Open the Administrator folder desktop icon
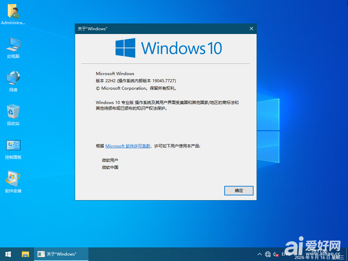Viewport: 348px width, 261px height. click(x=13, y=14)
